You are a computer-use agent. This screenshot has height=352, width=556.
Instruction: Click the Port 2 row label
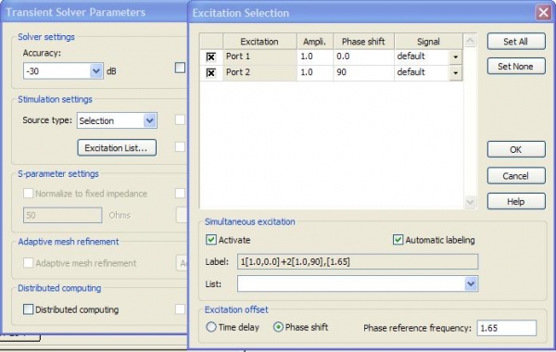pyautogui.click(x=259, y=72)
